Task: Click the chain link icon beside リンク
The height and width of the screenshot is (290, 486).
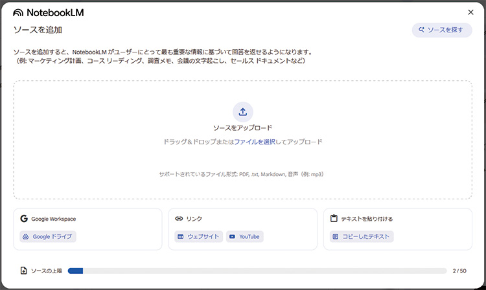Action: coord(179,219)
